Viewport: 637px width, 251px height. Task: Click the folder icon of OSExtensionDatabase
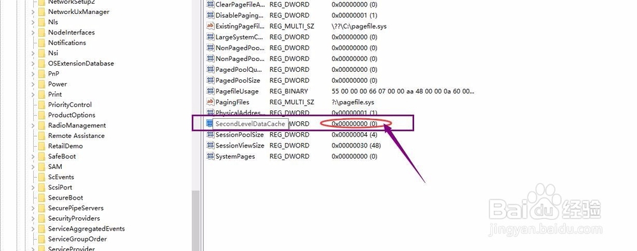click(x=41, y=64)
